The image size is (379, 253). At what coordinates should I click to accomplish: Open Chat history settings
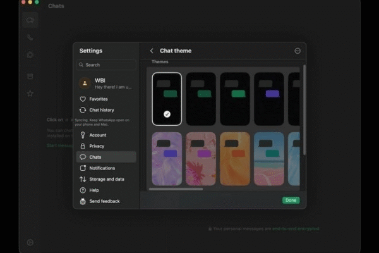pos(106,110)
